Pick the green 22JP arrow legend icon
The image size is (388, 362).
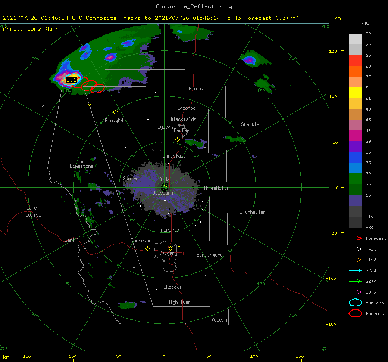tap(355, 281)
